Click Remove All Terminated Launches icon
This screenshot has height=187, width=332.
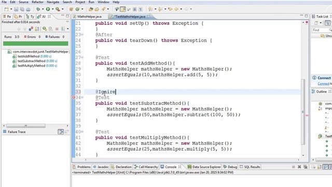click(x=306, y=167)
